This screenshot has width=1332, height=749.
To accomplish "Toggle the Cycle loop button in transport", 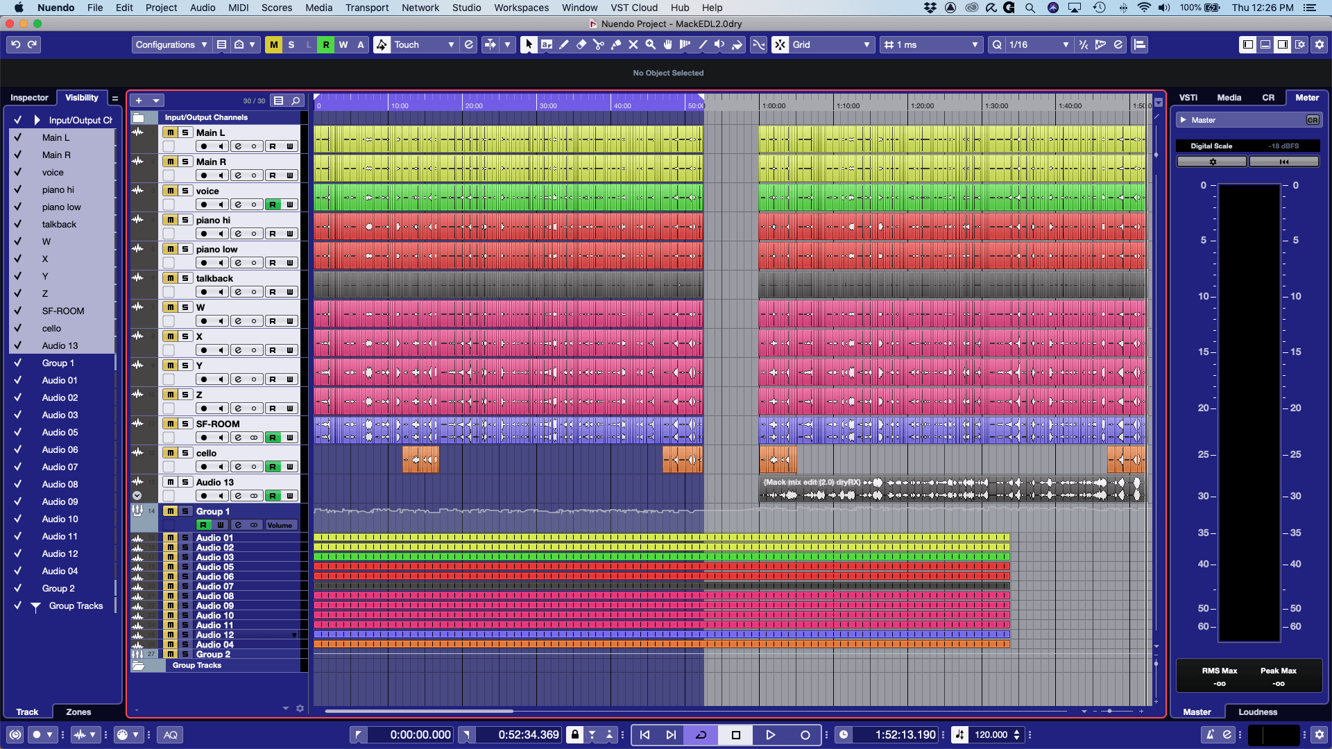I will 701,735.
